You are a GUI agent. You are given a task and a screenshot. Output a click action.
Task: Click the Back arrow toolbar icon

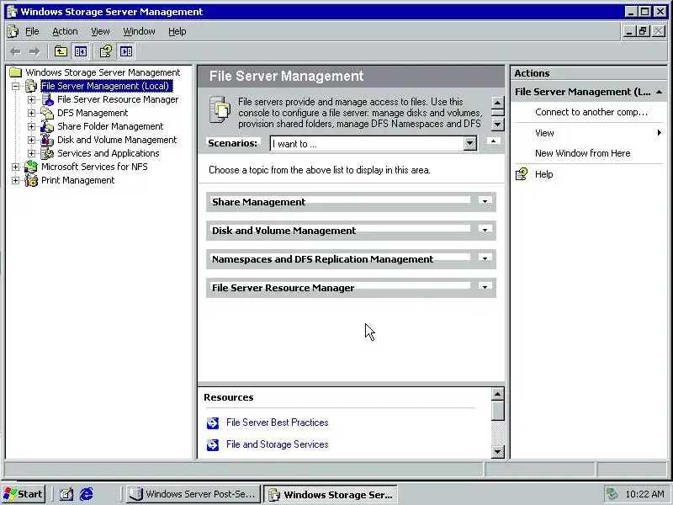click(15, 52)
